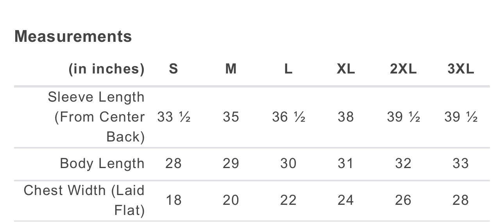Image resolution: width=504 pixels, height=222 pixels.
Task: Click the Body Length row label
Action: (x=102, y=163)
